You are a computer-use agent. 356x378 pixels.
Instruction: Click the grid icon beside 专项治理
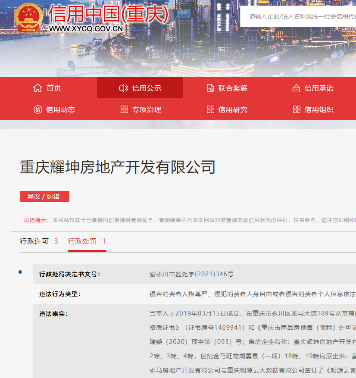pos(124,109)
